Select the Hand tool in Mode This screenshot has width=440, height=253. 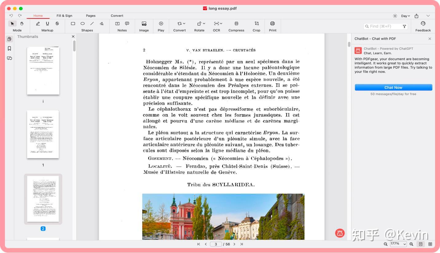pyautogui.click(x=22, y=23)
